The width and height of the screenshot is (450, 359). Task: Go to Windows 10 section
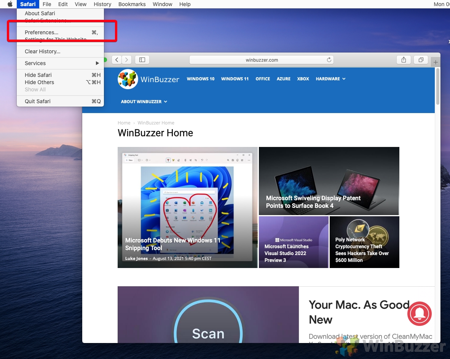201,79
